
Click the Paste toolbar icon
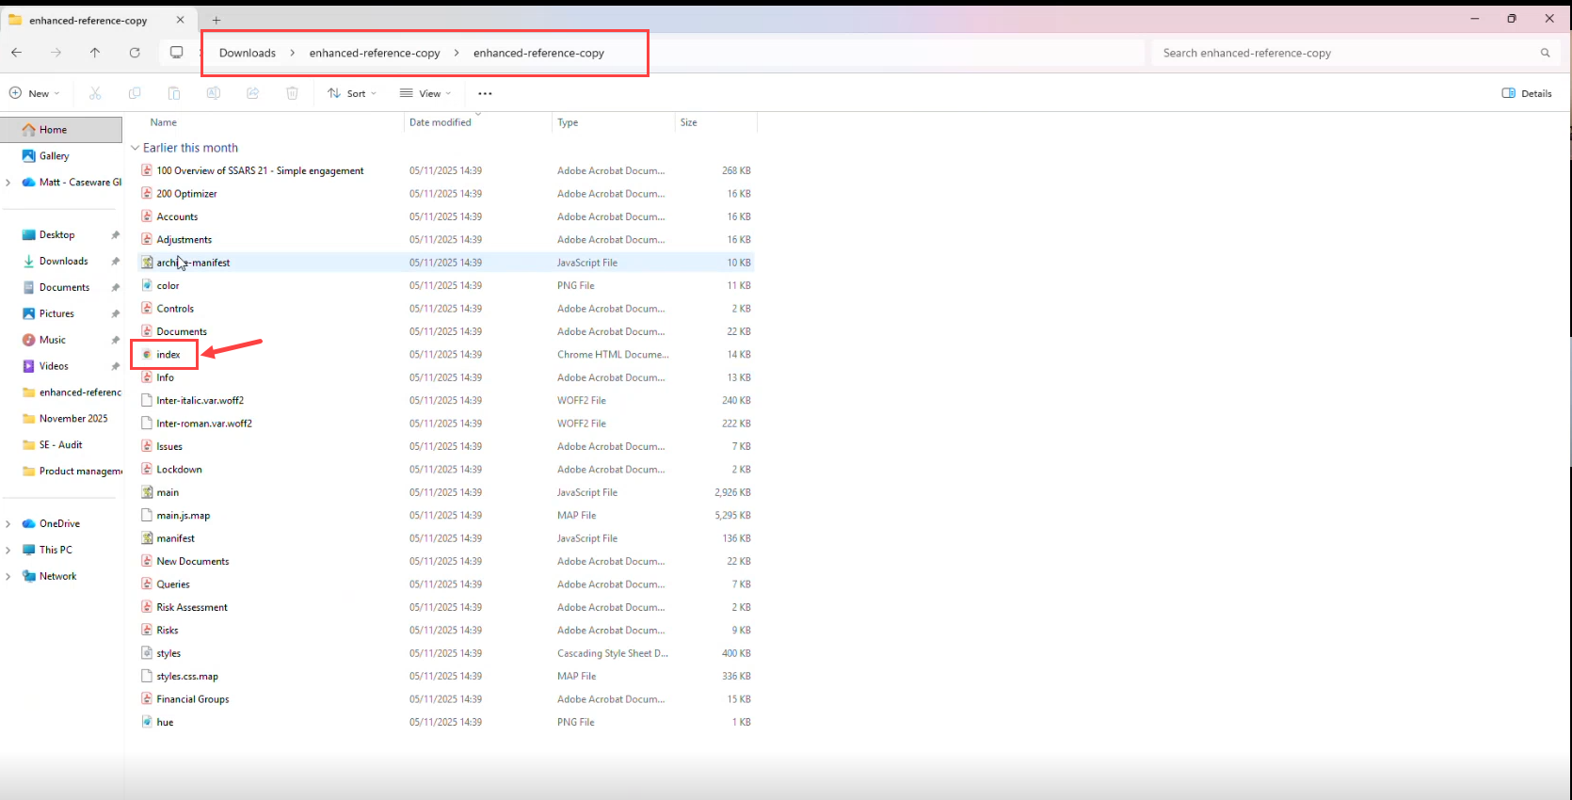[x=174, y=93]
